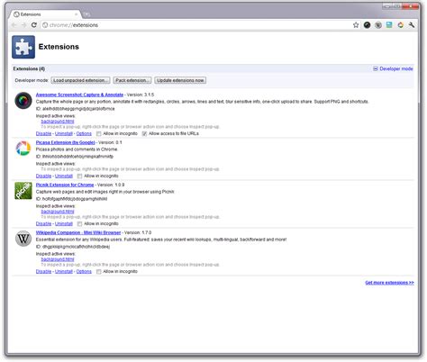
Task: Close the Extensions tab
Action: click(76, 14)
